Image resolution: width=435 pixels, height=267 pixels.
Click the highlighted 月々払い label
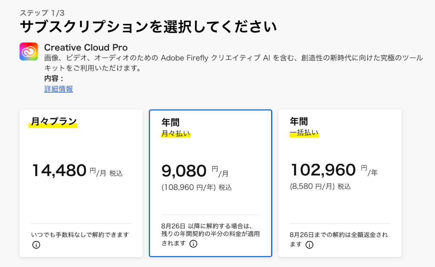(x=175, y=134)
